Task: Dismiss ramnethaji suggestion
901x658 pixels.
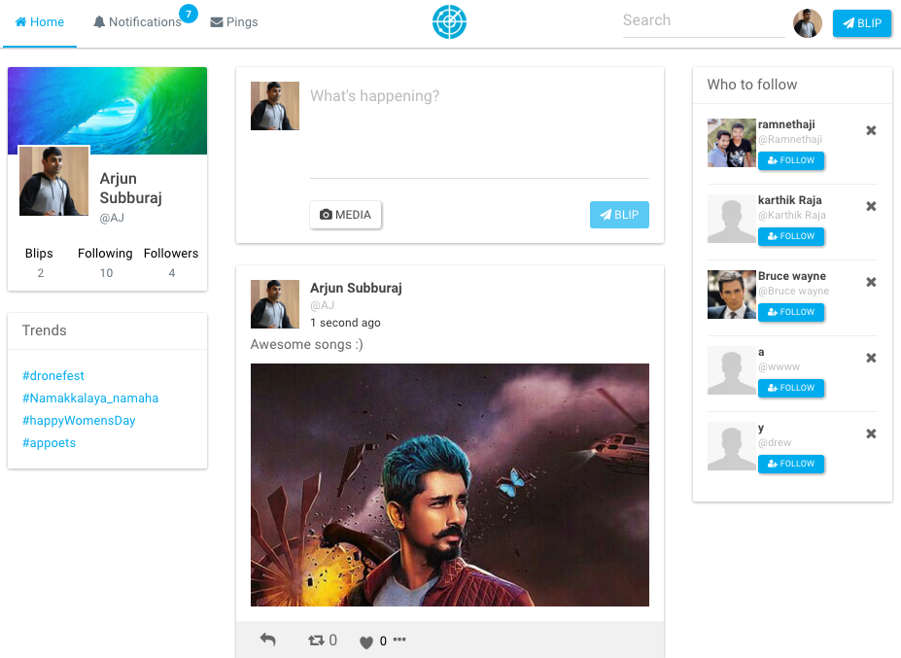Action: [x=871, y=130]
